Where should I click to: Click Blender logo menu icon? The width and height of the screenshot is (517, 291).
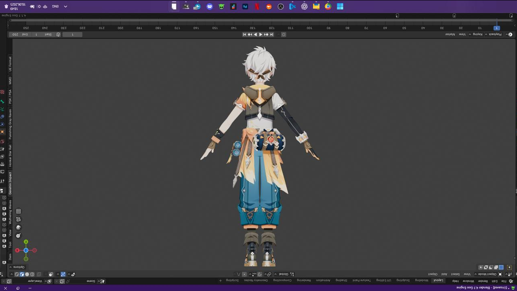511,281
